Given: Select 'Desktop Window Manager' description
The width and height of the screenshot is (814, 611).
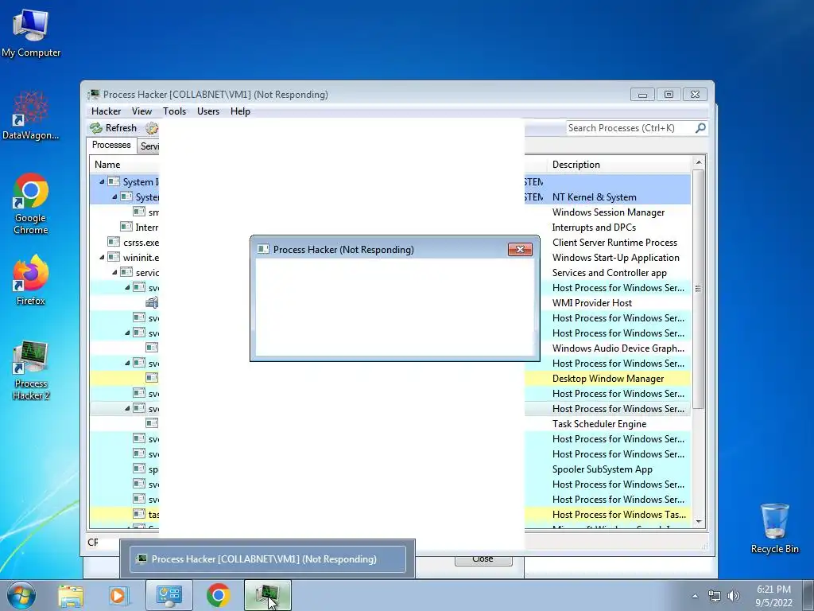Looking at the screenshot, I should 608,378.
